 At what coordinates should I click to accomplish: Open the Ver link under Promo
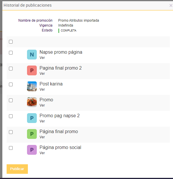42,105
